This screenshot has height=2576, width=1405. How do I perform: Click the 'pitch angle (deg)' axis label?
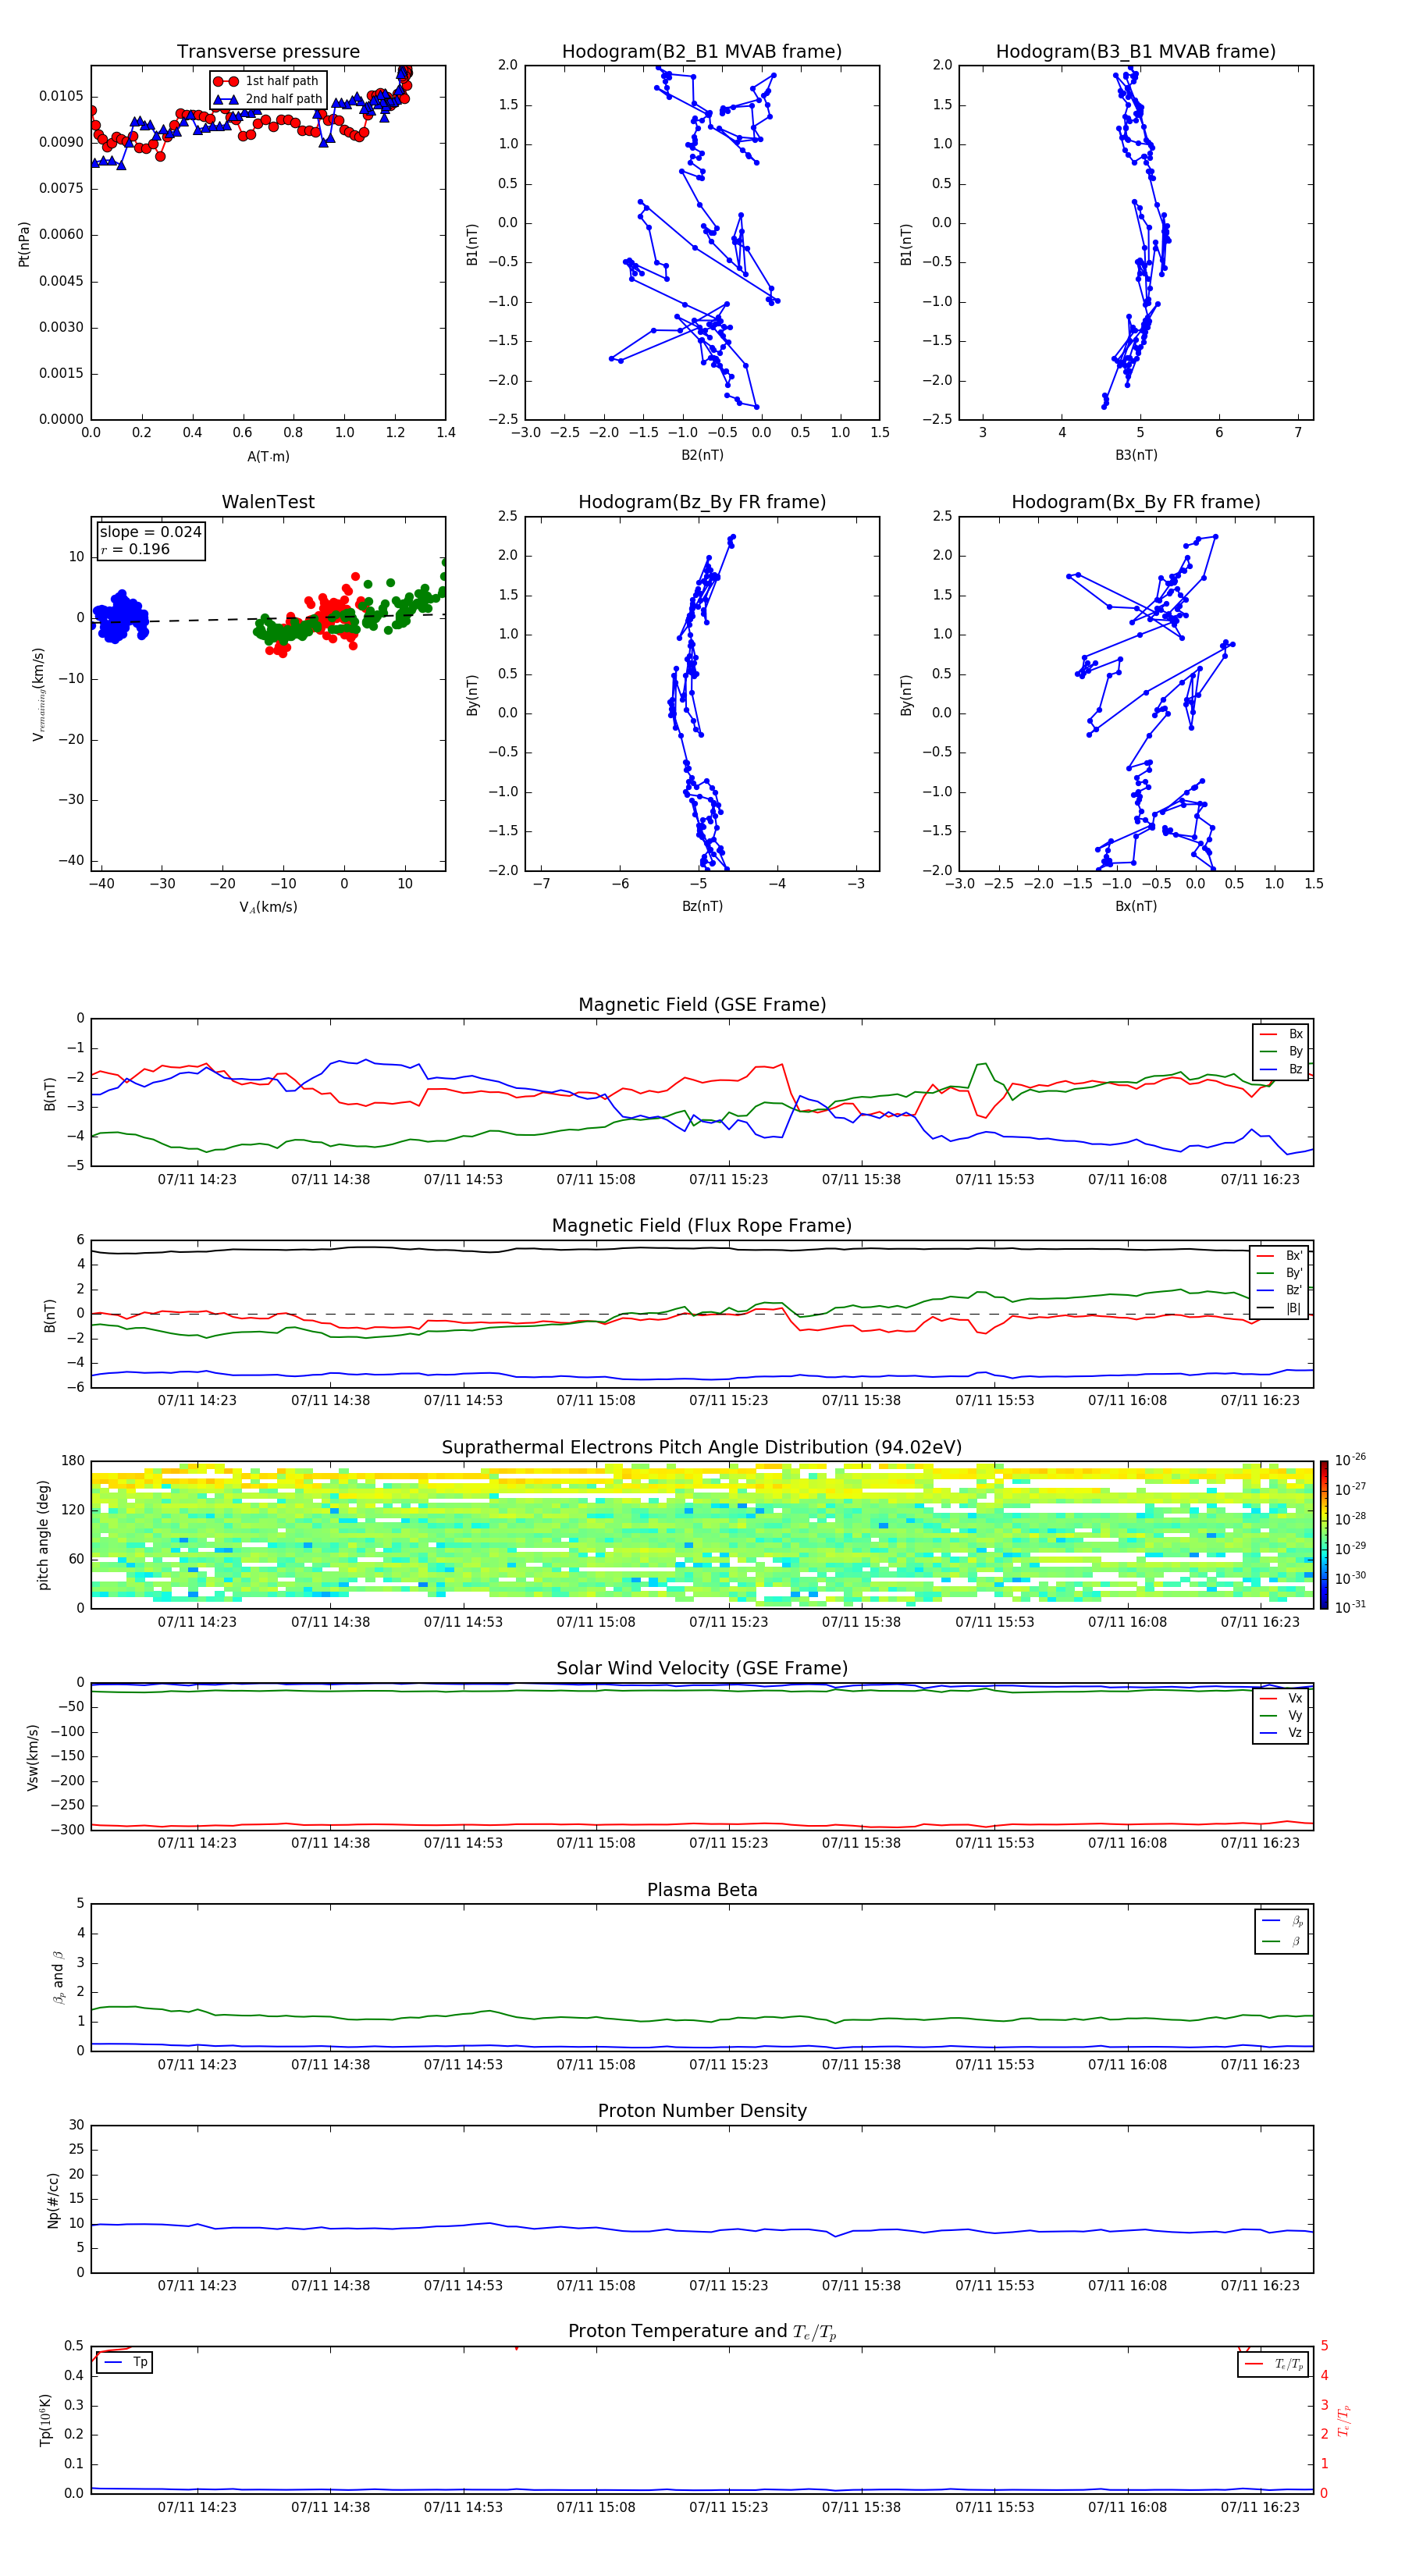pyautogui.click(x=43, y=1535)
